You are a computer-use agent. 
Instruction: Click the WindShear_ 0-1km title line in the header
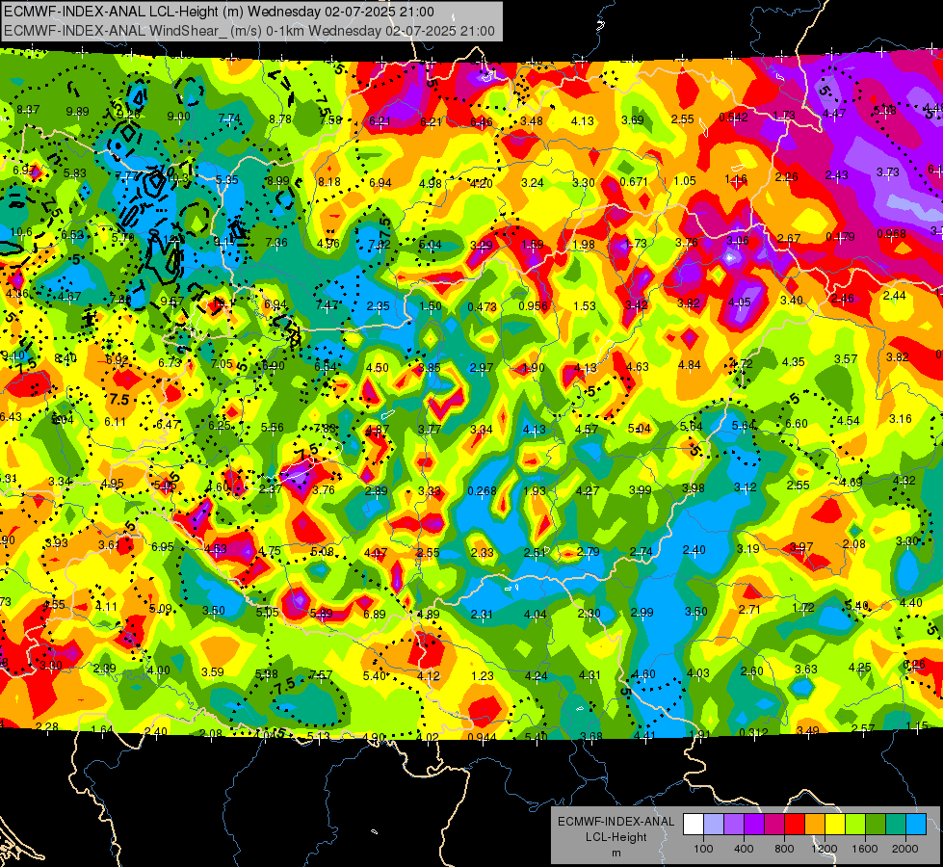click(x=249, y=31)
